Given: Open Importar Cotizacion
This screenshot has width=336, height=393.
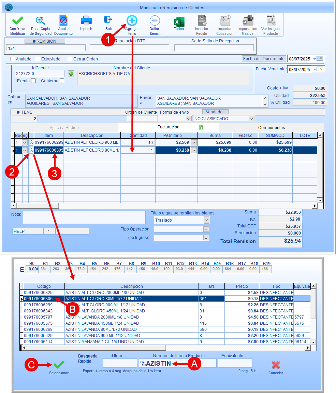Looking at the screenshot, I should click(x=225, y=20).
